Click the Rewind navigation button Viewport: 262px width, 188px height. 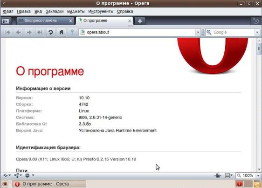[7, 32]
